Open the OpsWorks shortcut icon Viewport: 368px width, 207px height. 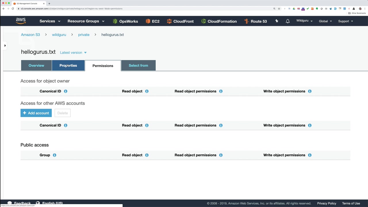click(x=115, y=21)
